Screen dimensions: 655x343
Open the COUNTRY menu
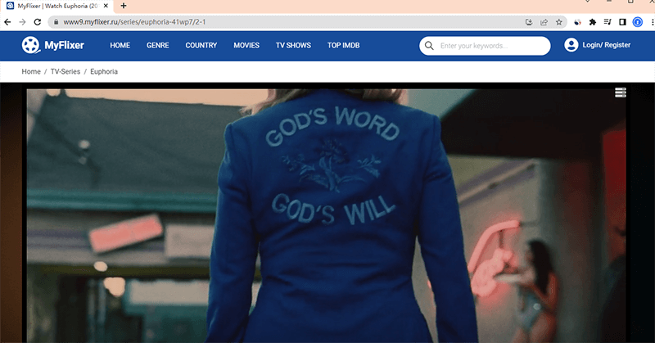[201, 45]
